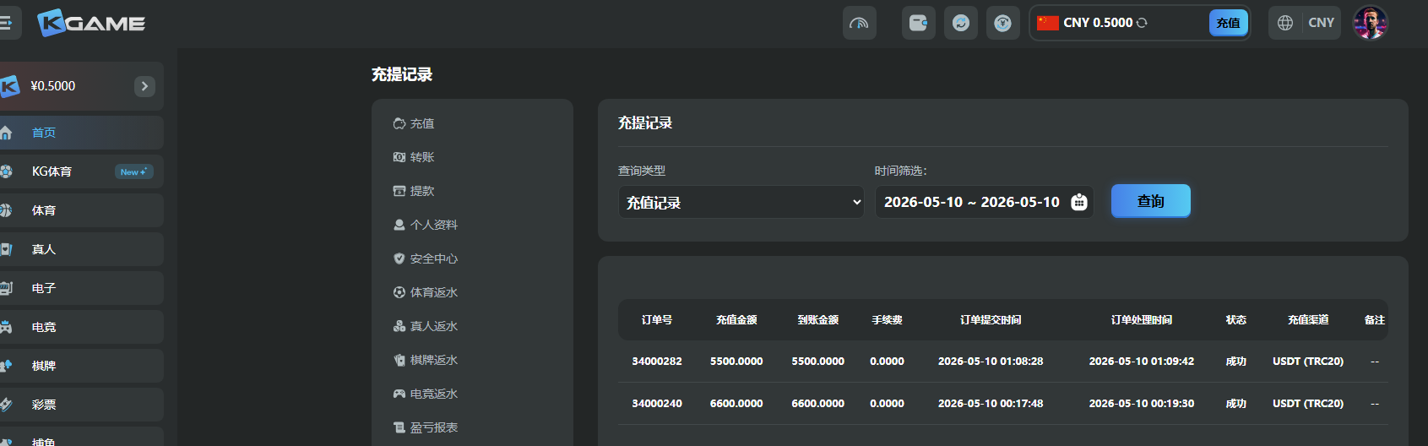
Task: Click submit time 2026-05-10 01:08:28
Action: tap(991, 362)
